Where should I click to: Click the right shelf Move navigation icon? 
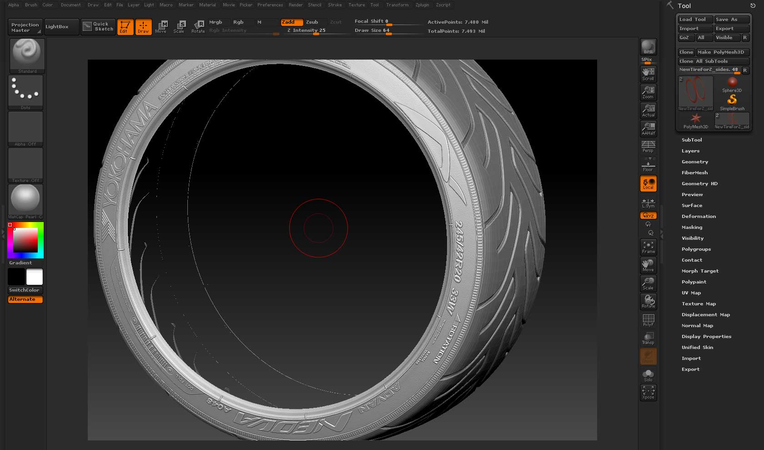(648, 265)
